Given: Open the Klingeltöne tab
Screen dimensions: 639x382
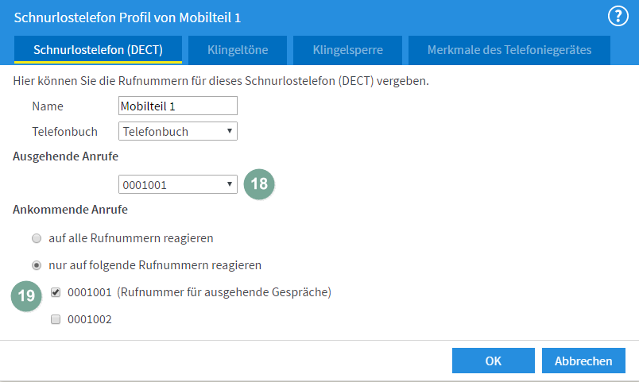Looking at the screenshot, I should click(238, 50).
